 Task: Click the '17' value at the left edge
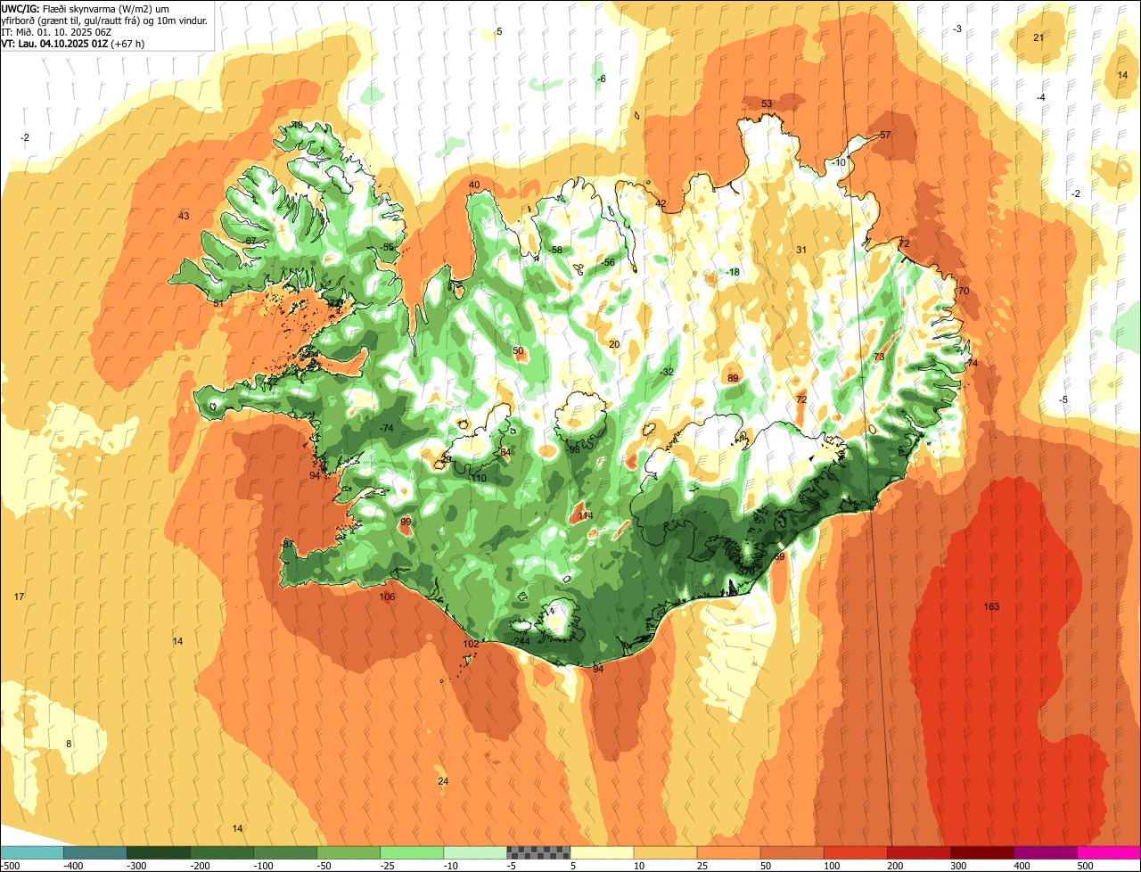[x=19, y=596]
